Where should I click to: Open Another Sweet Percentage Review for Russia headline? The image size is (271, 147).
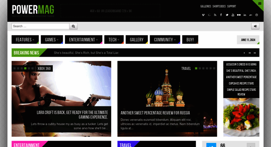[155, 113]
